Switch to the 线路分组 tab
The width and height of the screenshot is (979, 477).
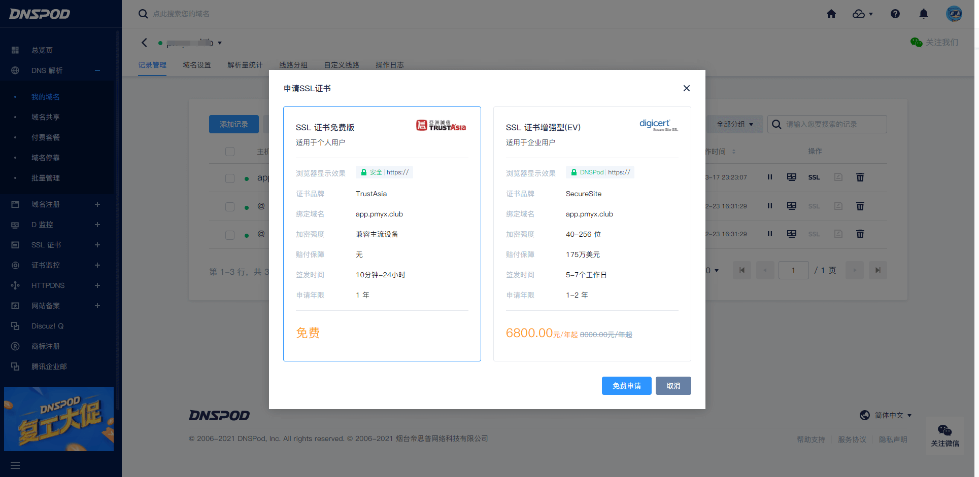293,65
